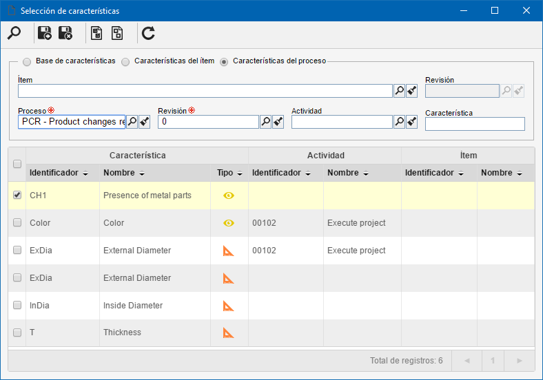Sort by Característica Identificador column arrow
The width and height of the screenshot is (543, 380).
tap(85, 173)
